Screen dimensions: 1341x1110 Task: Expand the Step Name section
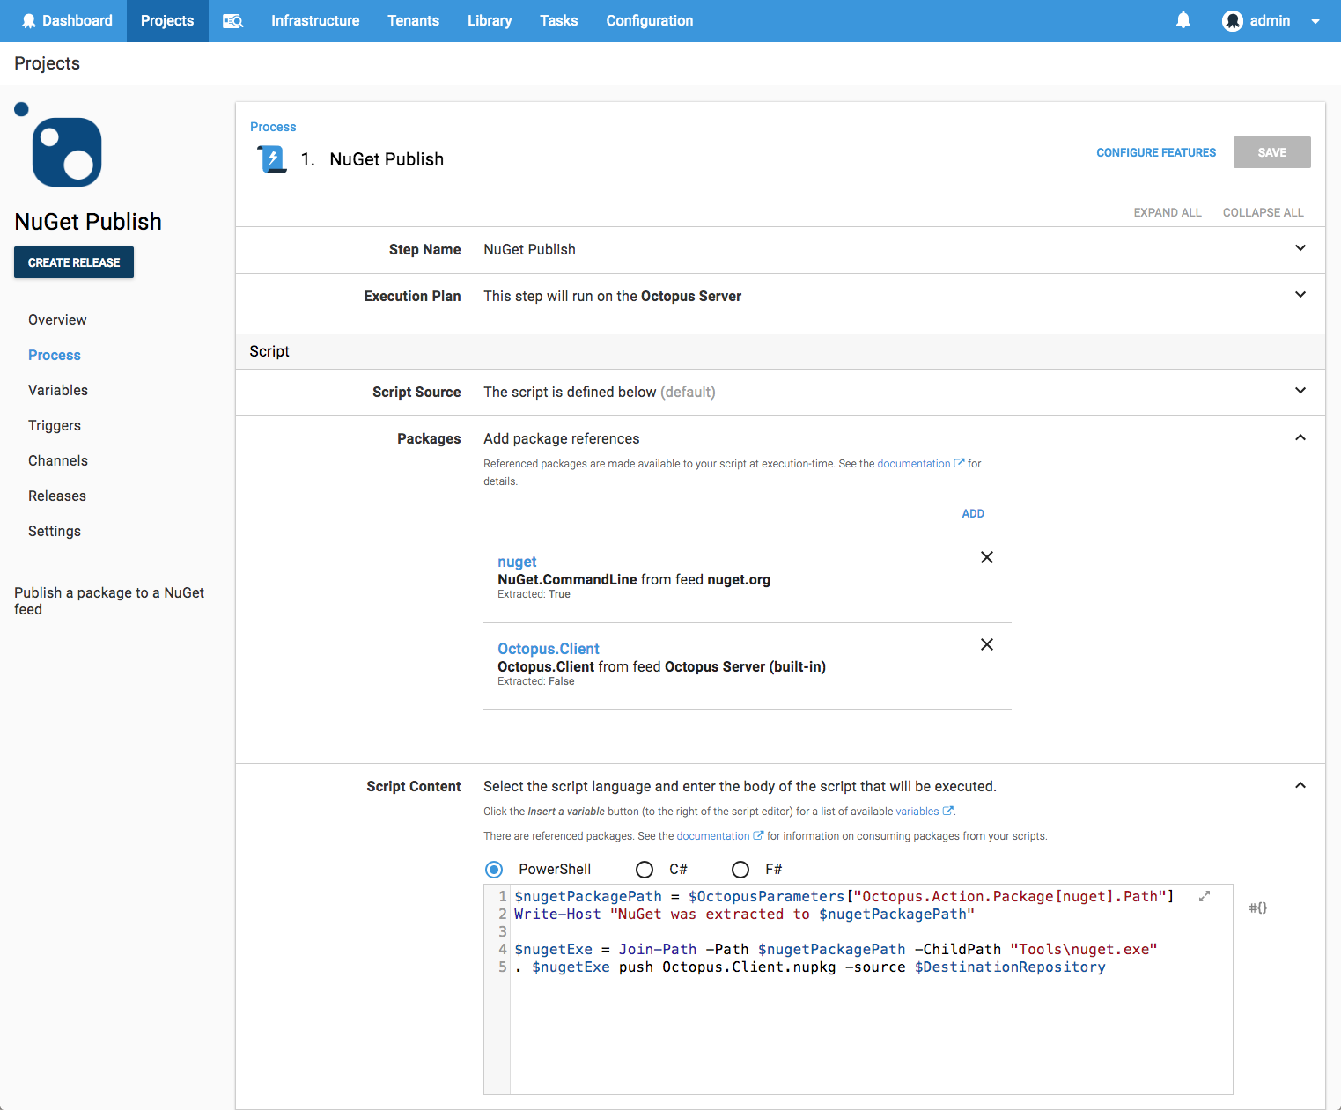(1300, 248)
